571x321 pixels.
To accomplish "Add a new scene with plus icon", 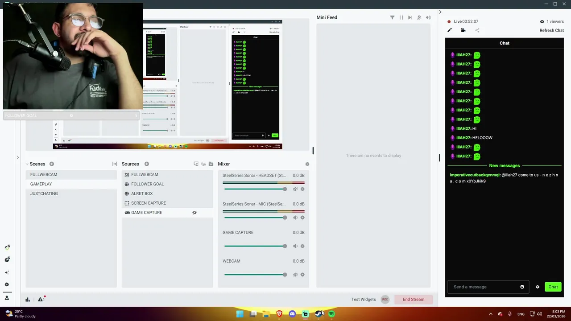I will pos(52,164).
